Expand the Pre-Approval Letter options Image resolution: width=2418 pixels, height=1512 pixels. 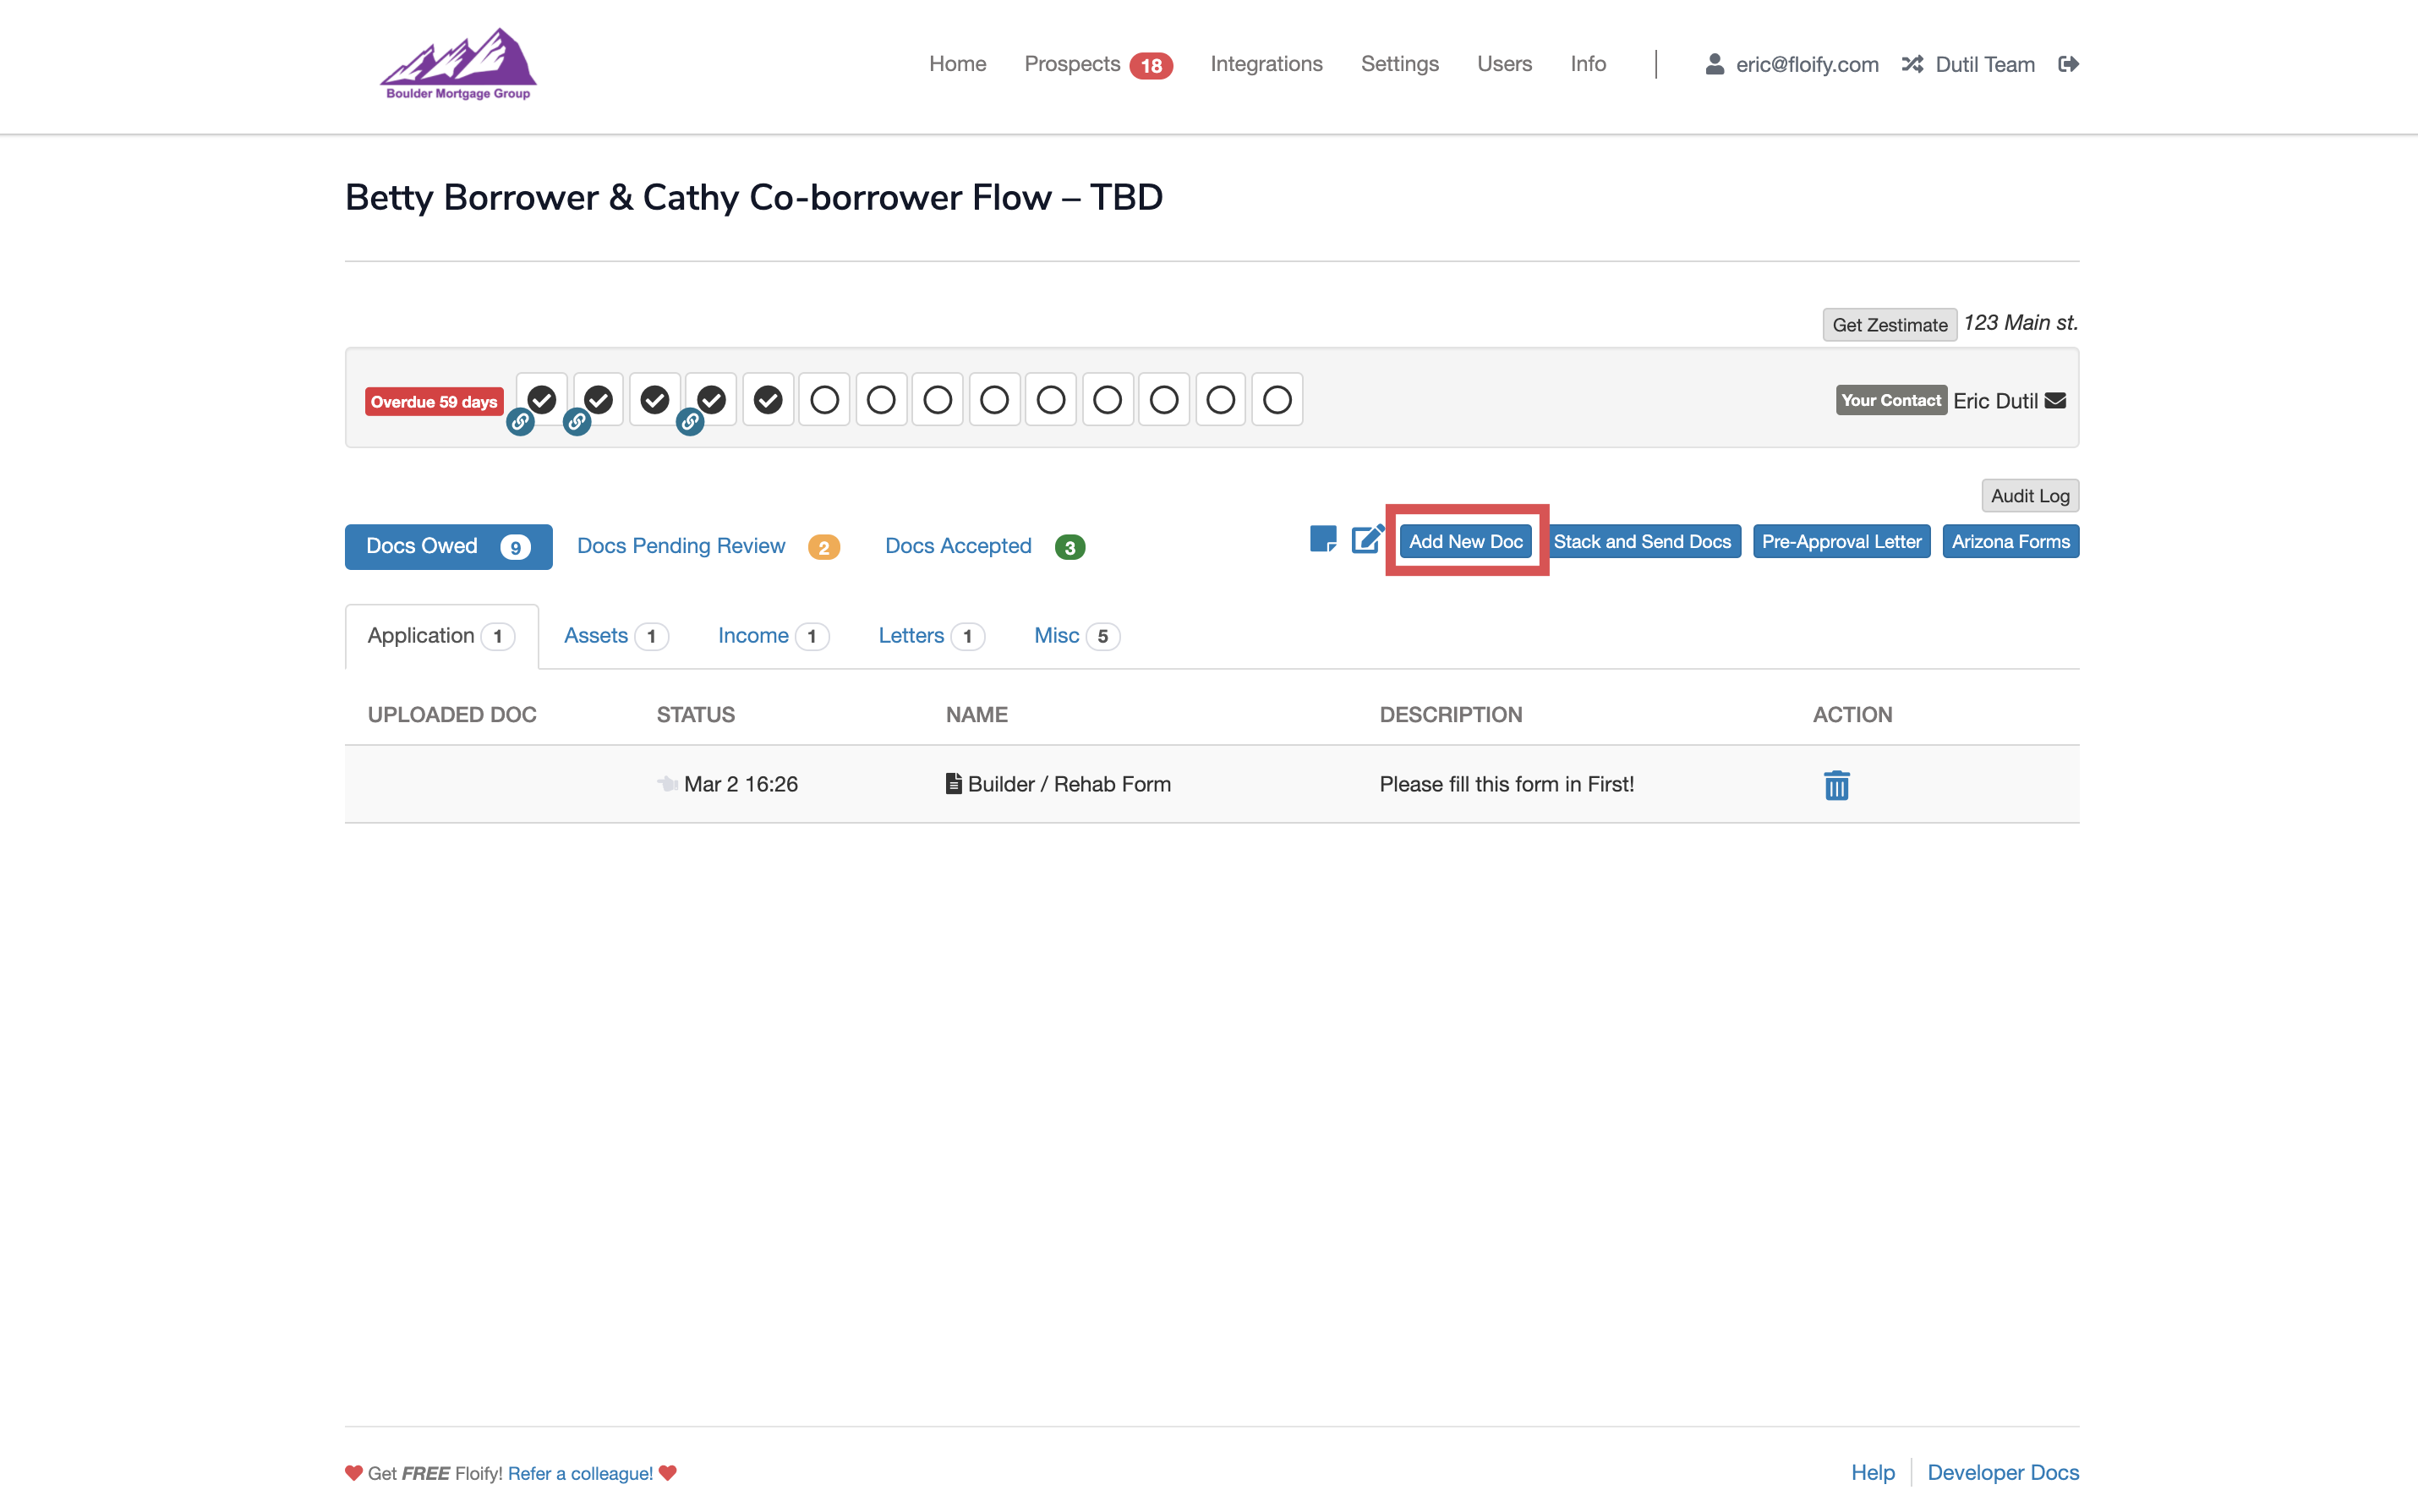coord(1841,541)
